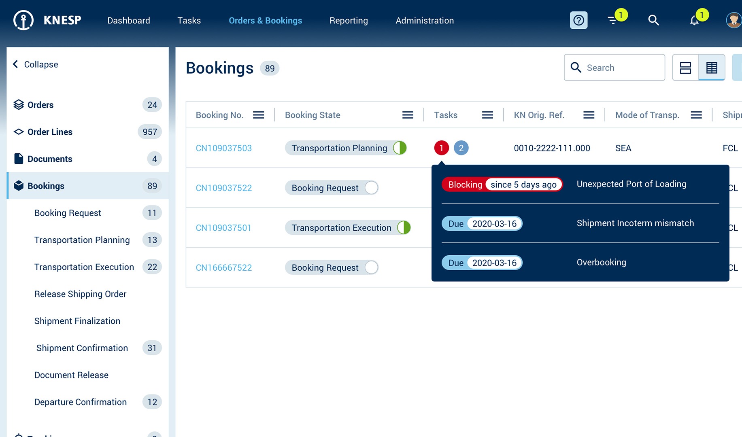Open Booking State column menu
This screenshot has height=437, width=742.
click(x=408, y=115)
